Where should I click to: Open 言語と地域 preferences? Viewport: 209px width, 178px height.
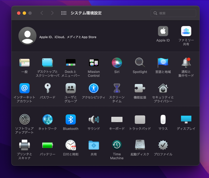(163, 63)
